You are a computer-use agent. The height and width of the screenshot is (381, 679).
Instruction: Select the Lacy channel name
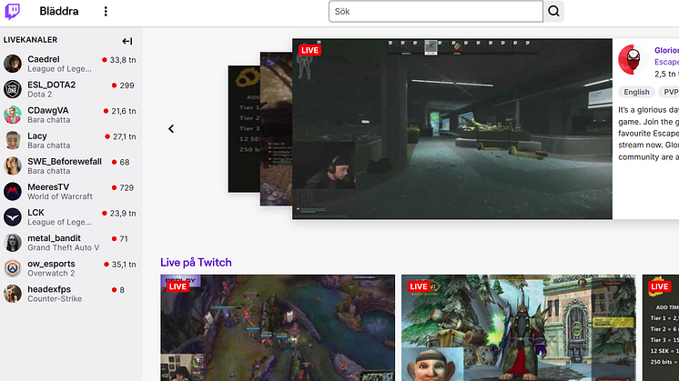[37, 135]
